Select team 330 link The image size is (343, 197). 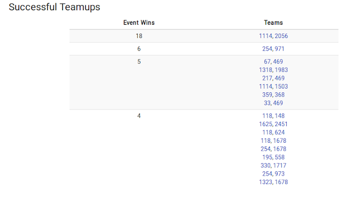266,166
